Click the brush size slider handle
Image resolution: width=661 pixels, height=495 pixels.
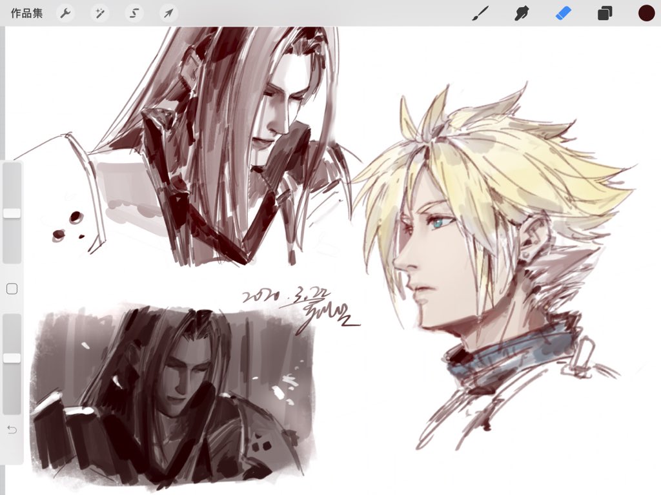pos(12,213)
